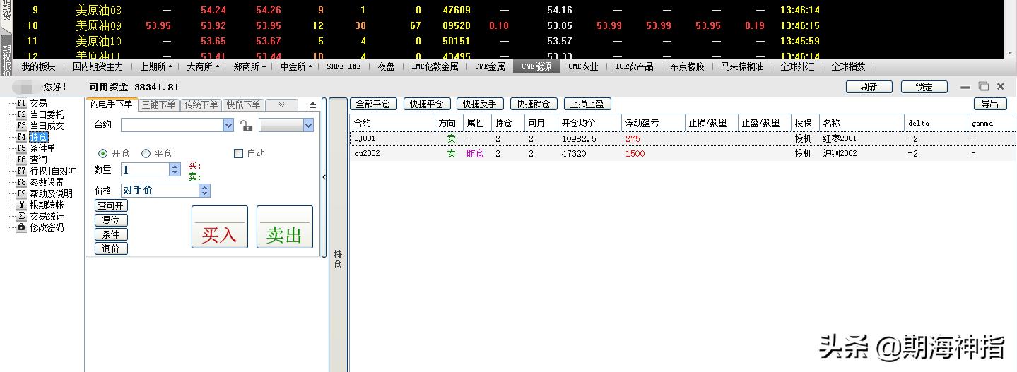
Task: Open 夜盘 market tab
Action: (x=386, y=66)
